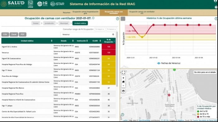Switch to Estatal level
218x122 pixels.
pos(36,23)
